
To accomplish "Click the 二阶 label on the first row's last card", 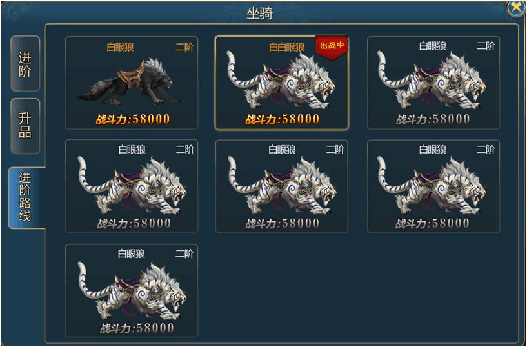I will point(486,46).
